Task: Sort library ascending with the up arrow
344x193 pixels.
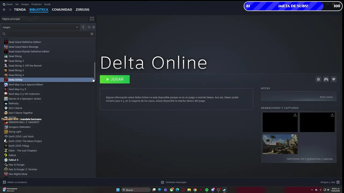Action: pos(83,27)
